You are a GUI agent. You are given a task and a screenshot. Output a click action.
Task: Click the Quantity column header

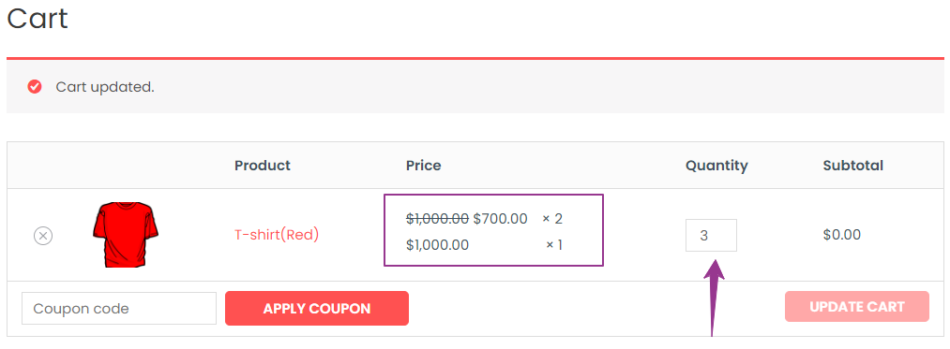716,166
